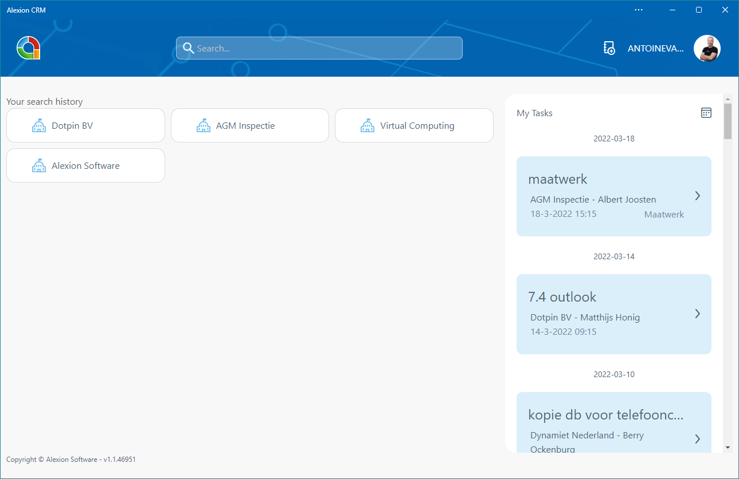Open Dotpin BV from search history
This screenshot has height=479, width=739.
(85, 125)
